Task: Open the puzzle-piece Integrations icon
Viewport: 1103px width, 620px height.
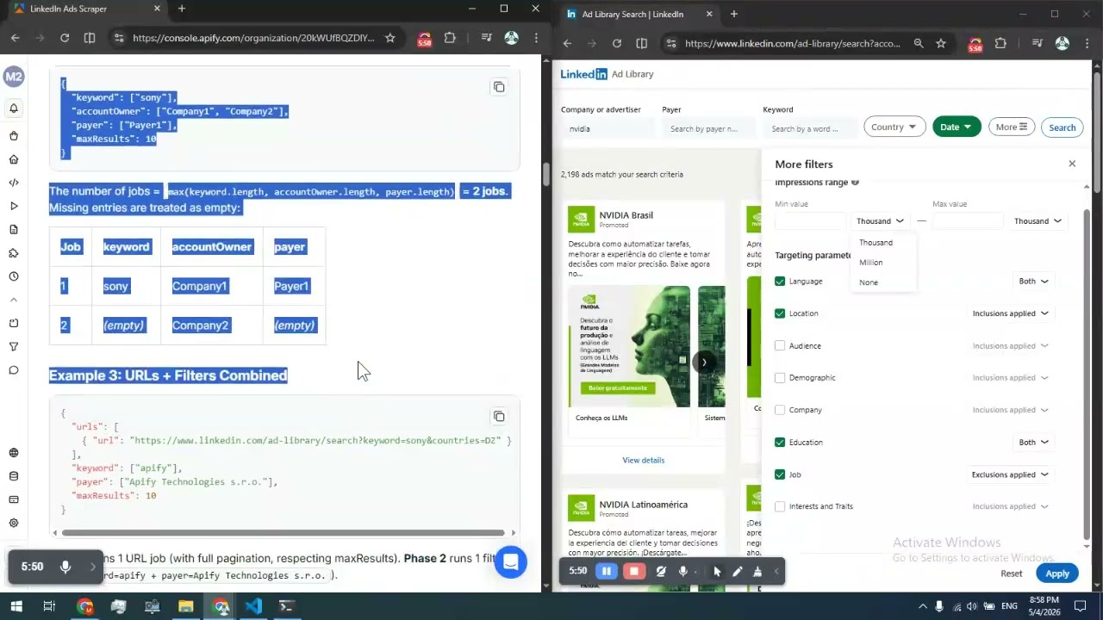Action: pyautogui.click(x=14, y=253)
